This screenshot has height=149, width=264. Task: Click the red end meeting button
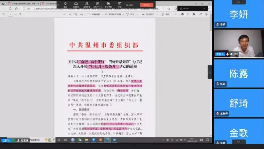(x=147, y=5)
